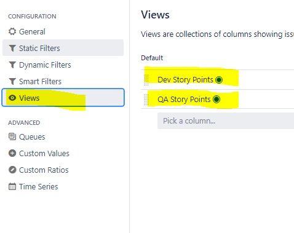Click the Static Filters funnel icon

(x=12, y=49)
